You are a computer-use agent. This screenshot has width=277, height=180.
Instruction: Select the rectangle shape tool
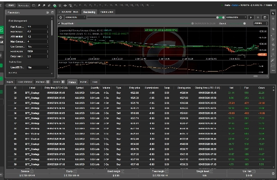(x=273, y=65)
